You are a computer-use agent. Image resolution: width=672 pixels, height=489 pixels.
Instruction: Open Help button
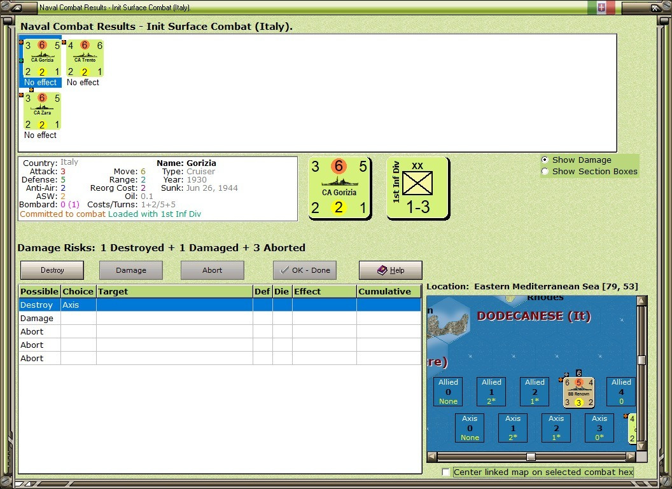tap(391, 270)
